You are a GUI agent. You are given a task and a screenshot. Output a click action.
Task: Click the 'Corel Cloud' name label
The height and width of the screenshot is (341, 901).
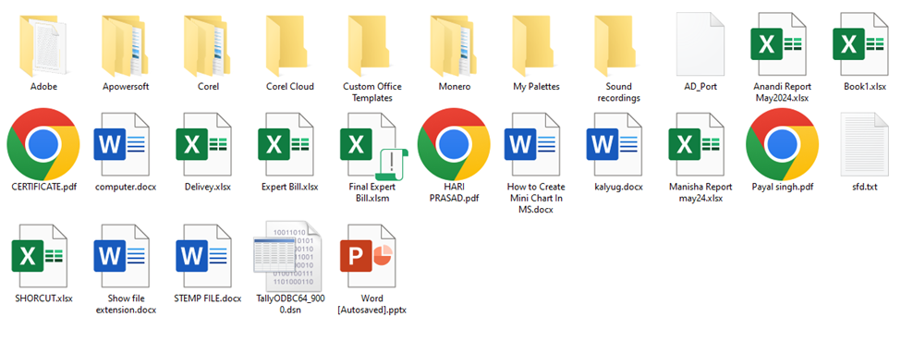(290, 87)
